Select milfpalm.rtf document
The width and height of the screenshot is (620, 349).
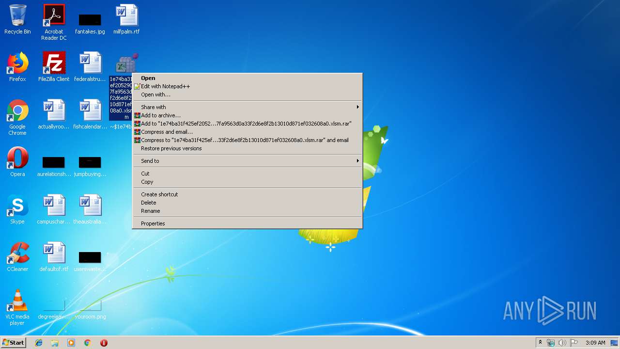tap(126, 20)
